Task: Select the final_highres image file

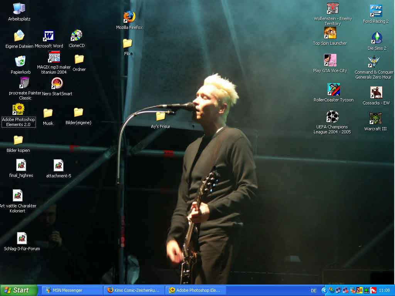Action: tap(21, 165)
